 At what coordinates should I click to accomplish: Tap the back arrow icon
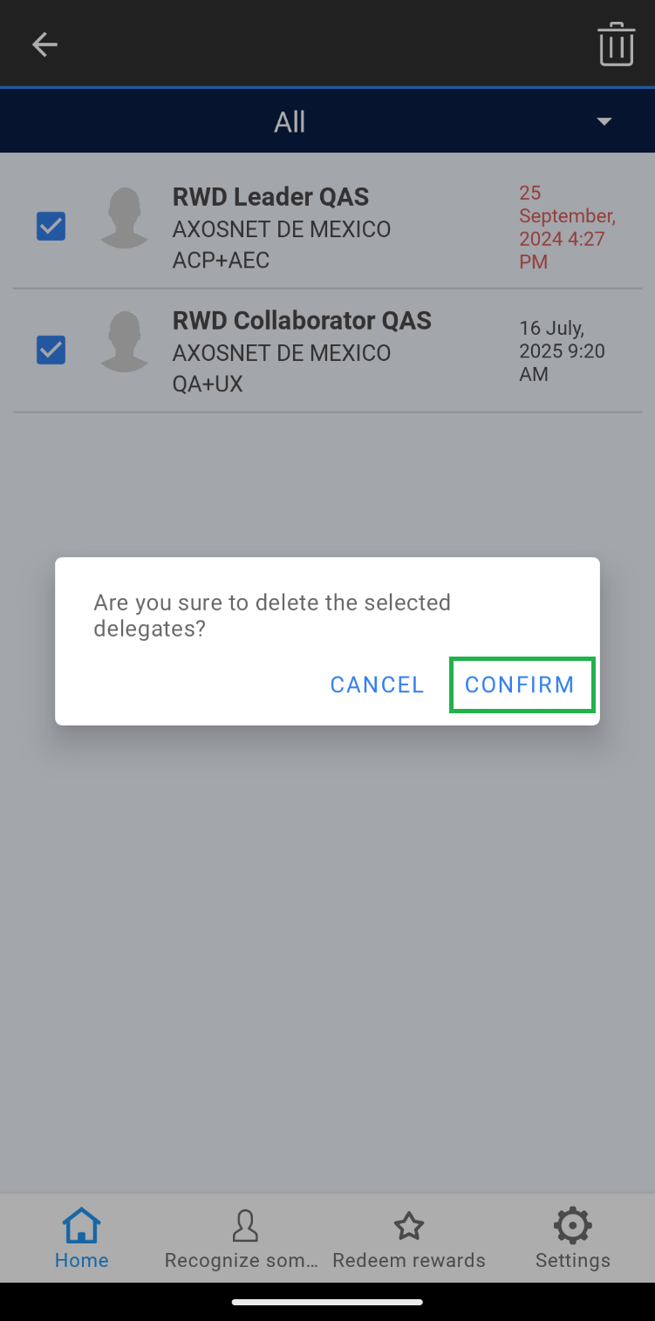[x=44, y=44]
